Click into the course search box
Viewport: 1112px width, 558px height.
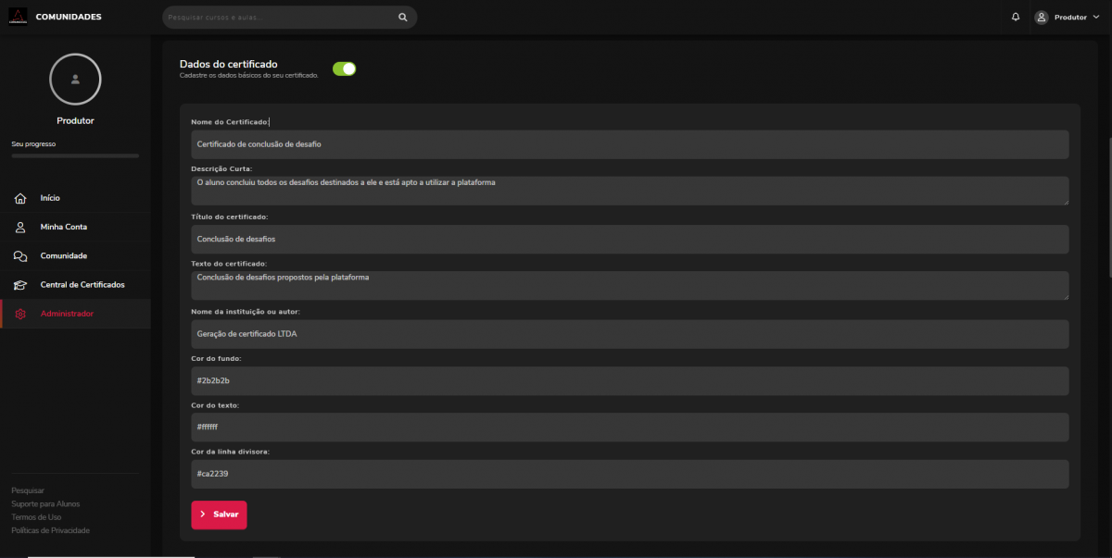(x=278, y=17)
